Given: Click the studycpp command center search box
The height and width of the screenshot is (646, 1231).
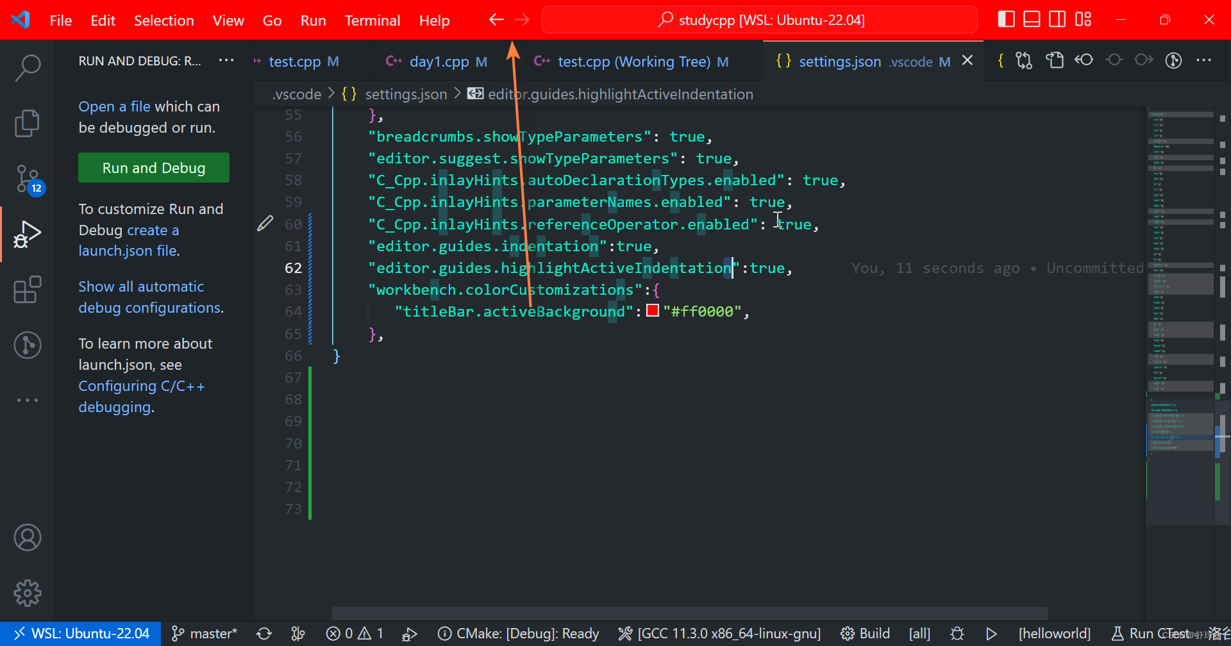Looking at the screenshot, I should pos(760,20).
